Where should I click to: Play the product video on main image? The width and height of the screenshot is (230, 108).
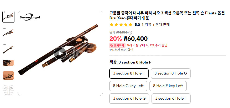coord(60,53)
